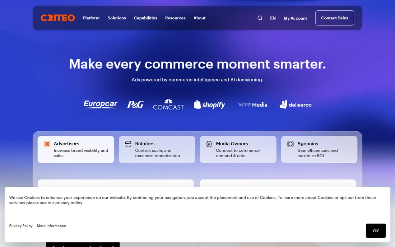Open the Resources menu
The image size is (395, 247).
click(175, 18)
